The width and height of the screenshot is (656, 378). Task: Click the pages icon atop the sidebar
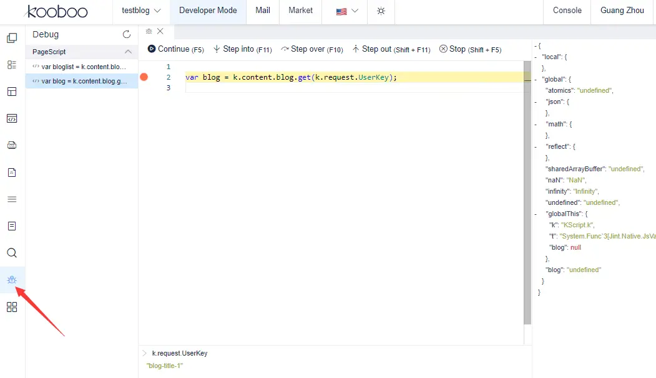tap(12, 38)
